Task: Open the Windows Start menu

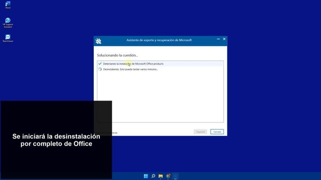Action: pyautogui.click(x=146, y=176)
